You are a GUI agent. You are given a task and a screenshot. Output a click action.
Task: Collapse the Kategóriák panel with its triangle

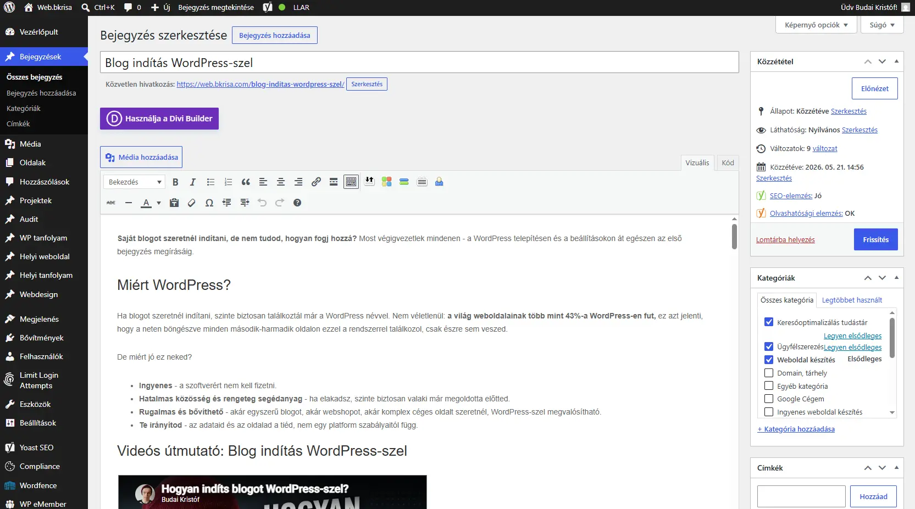click(x=896, y=278)
